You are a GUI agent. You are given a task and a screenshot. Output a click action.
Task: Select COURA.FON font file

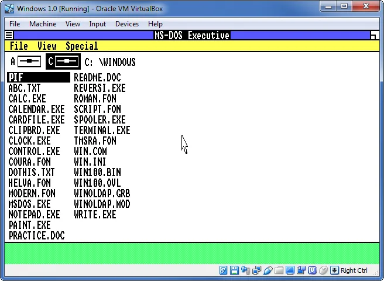[x=29, y=162]
